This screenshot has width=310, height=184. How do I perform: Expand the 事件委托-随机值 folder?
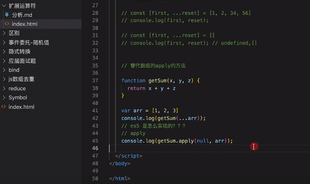(4, 42)
